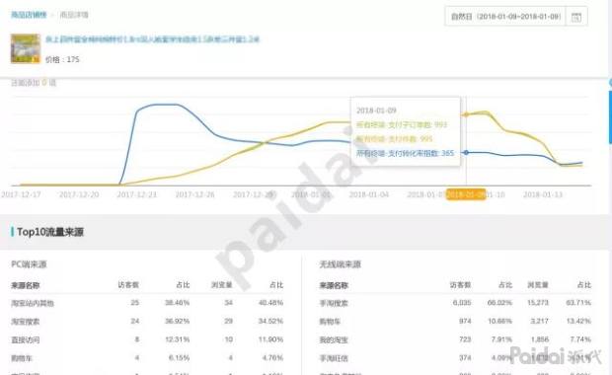Open the 自然日 date range selector
The height and width of the screenshot is (375, 612).
click(505, 17)
